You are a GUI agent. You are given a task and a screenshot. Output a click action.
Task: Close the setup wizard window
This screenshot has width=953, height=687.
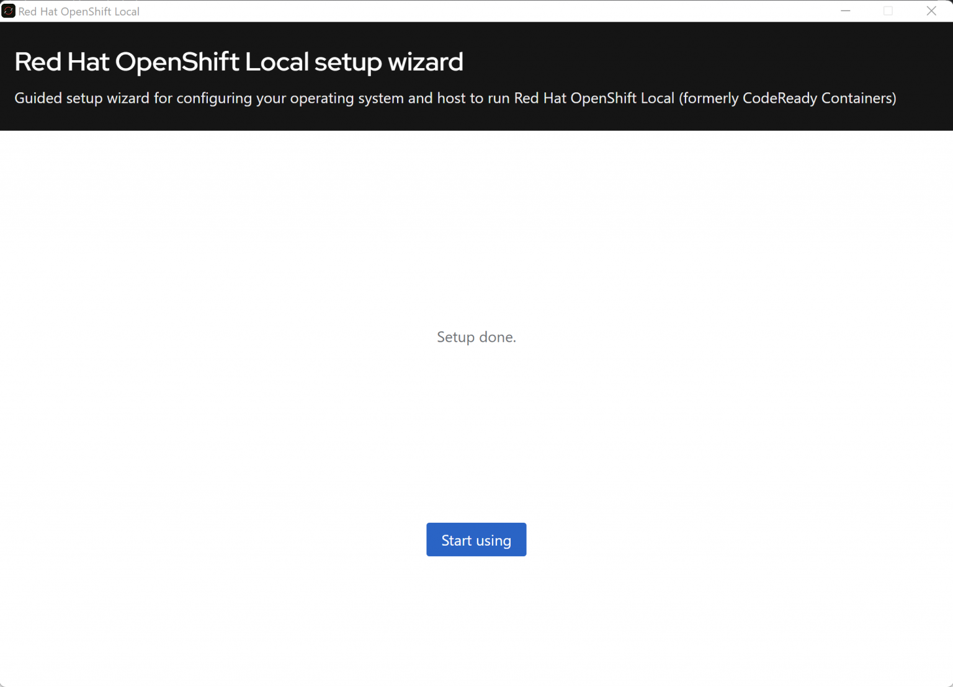tap(931, 11)
